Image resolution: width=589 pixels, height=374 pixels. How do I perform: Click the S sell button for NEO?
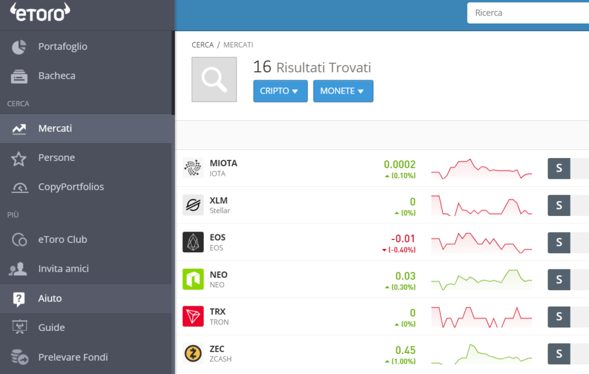point(559,279)
